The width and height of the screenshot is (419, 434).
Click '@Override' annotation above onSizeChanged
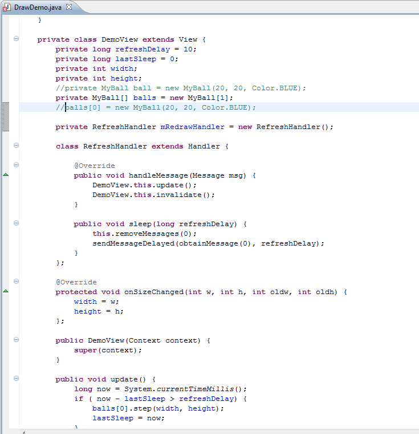click(76, 282)
